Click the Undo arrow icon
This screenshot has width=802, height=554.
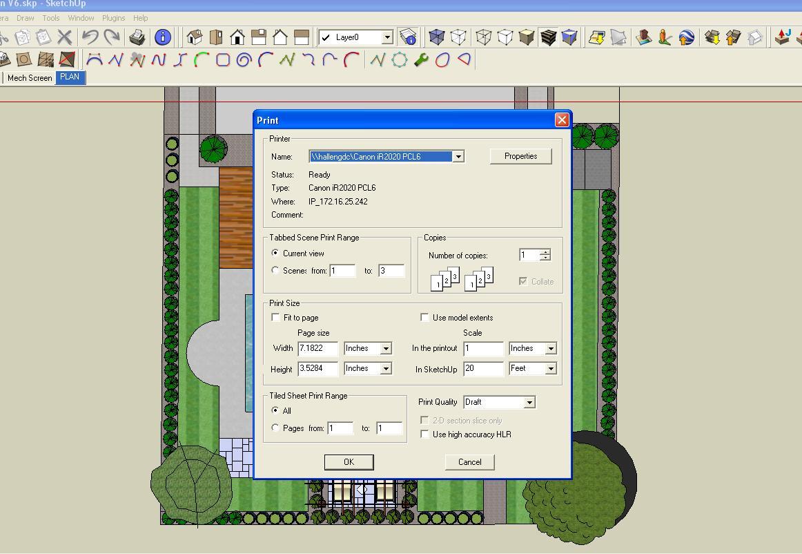pyautogui.click(x=90, y=37)
